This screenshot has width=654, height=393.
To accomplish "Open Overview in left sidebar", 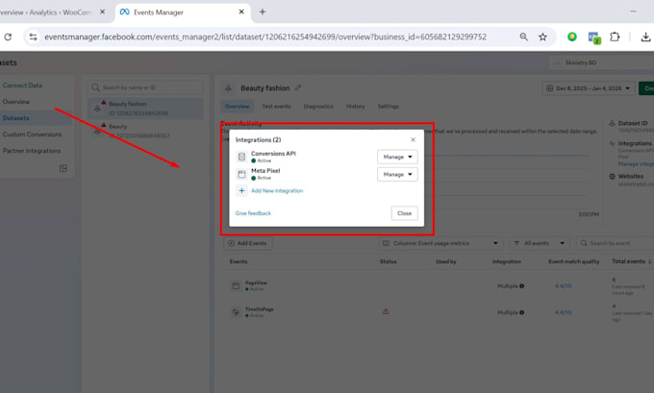I will pyautogui.click(x=16, y=102).
